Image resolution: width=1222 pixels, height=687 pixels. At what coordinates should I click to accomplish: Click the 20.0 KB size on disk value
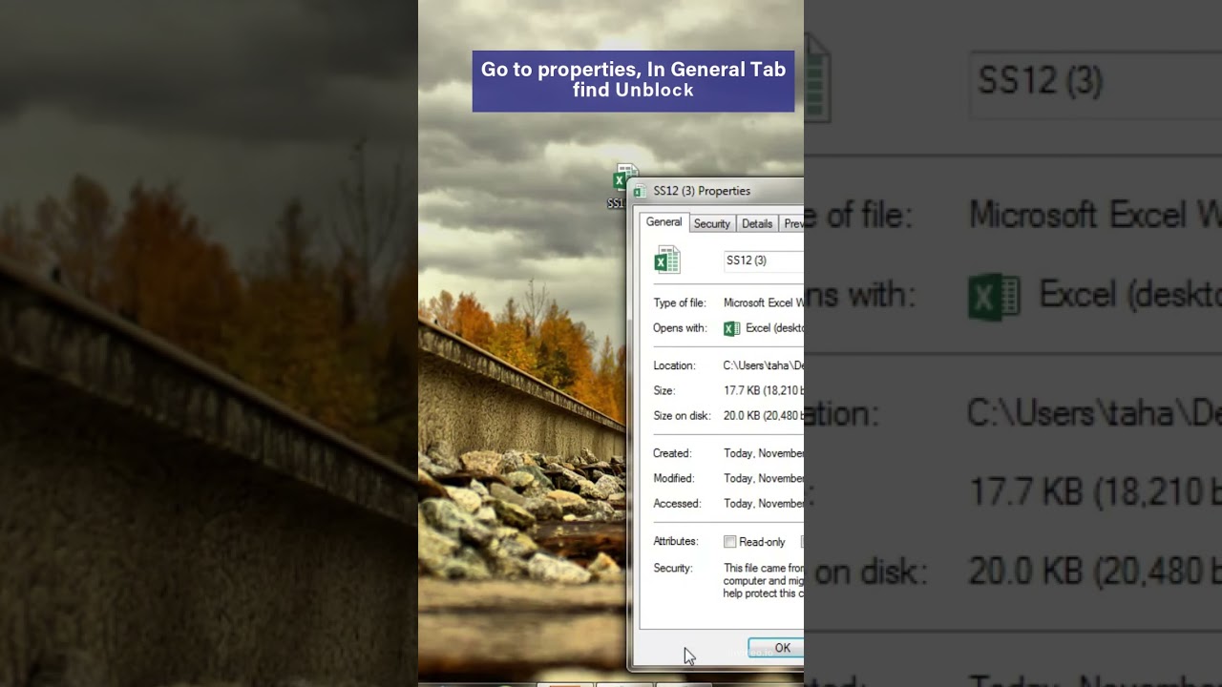coord(764,415)
